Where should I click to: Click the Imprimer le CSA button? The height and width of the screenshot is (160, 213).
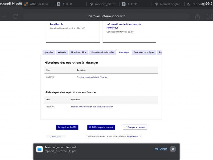coord(67,127)
